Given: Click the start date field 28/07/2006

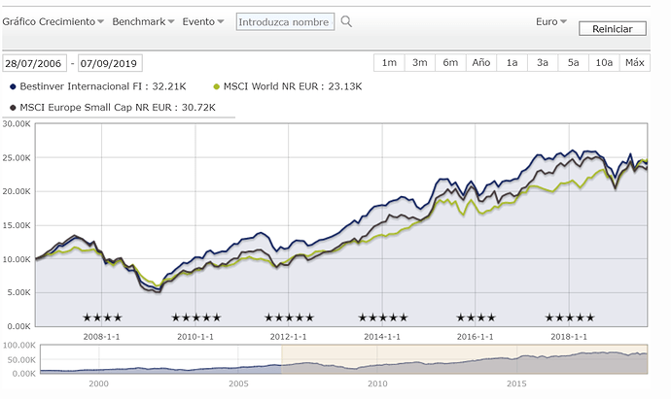Looking at the screenshot, I should click(37, 63).
